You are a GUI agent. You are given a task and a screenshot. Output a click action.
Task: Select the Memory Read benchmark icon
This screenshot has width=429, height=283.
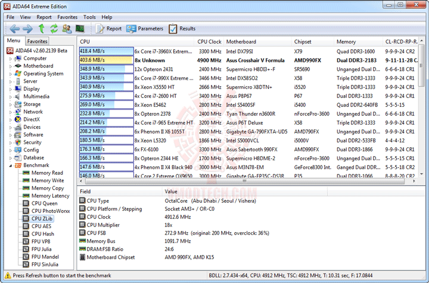26,173
